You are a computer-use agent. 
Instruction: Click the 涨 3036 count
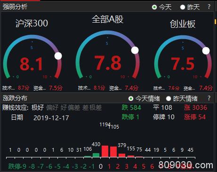tap(196, 107)
